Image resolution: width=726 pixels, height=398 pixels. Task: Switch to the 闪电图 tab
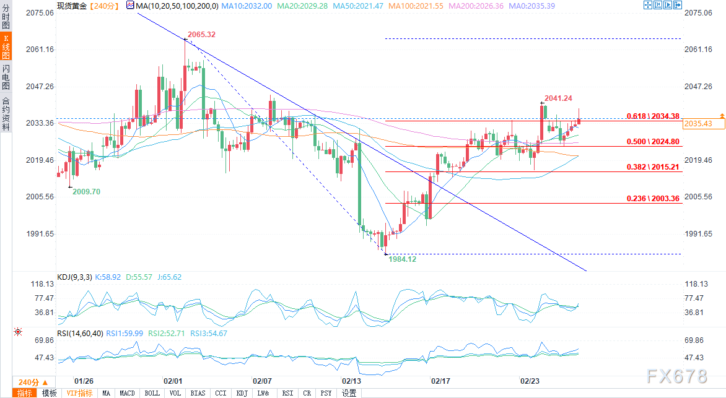6,77
